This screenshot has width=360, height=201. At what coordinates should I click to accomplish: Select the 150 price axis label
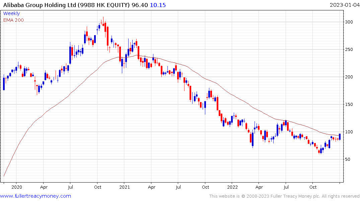coord(349,104)
